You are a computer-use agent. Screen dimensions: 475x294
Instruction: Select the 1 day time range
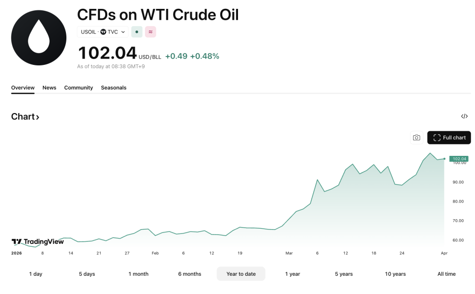(x=36, y=274)
